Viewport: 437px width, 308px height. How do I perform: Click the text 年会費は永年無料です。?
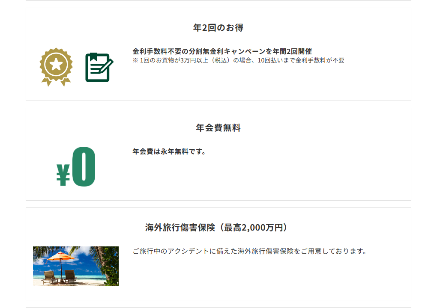(x=170, y=151)
